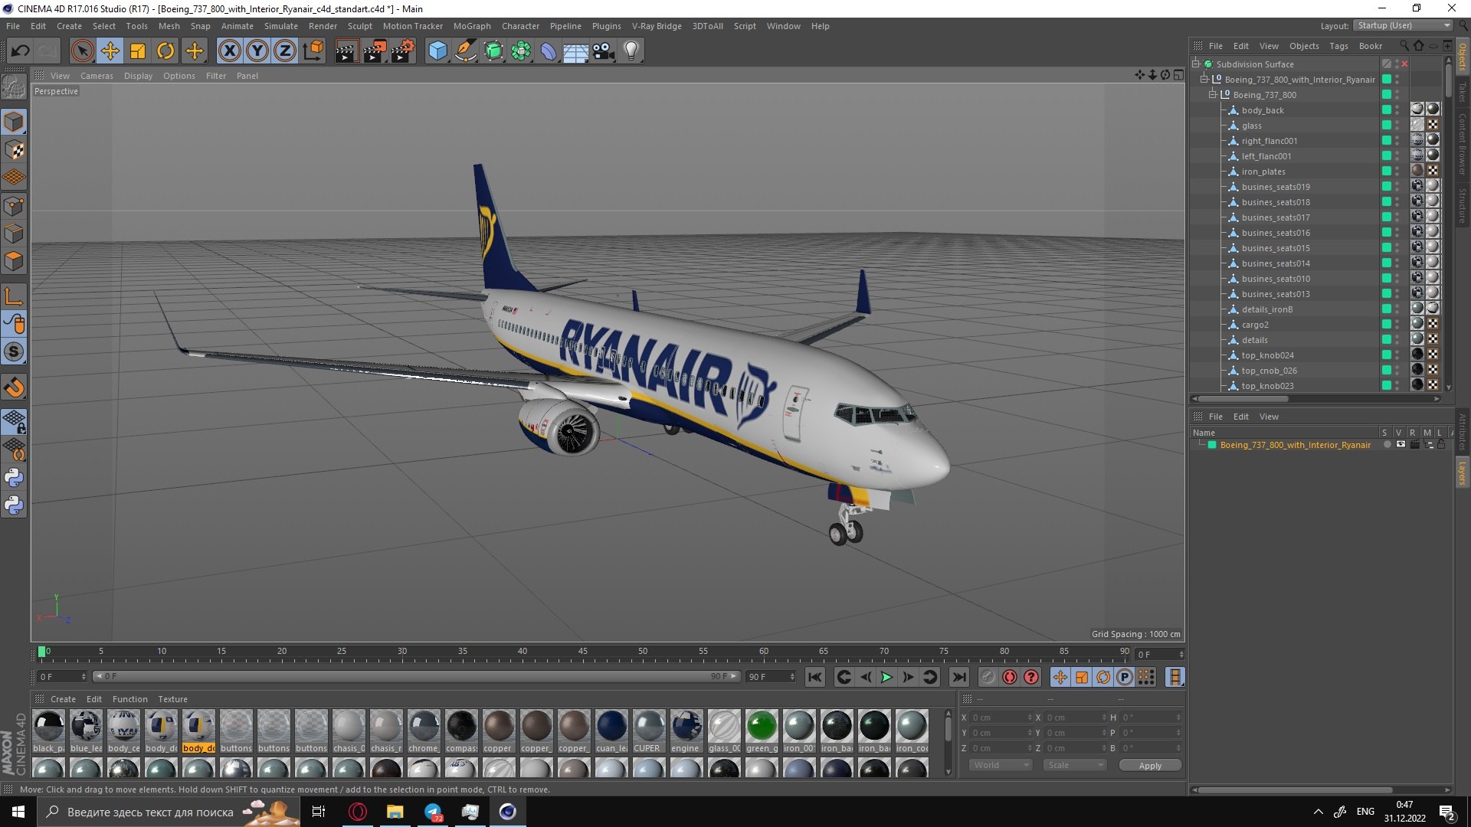Click the coordinate system toggle icon
Image resolution: width=1471 pixels, height=827 pixels.
click(313, 51)
